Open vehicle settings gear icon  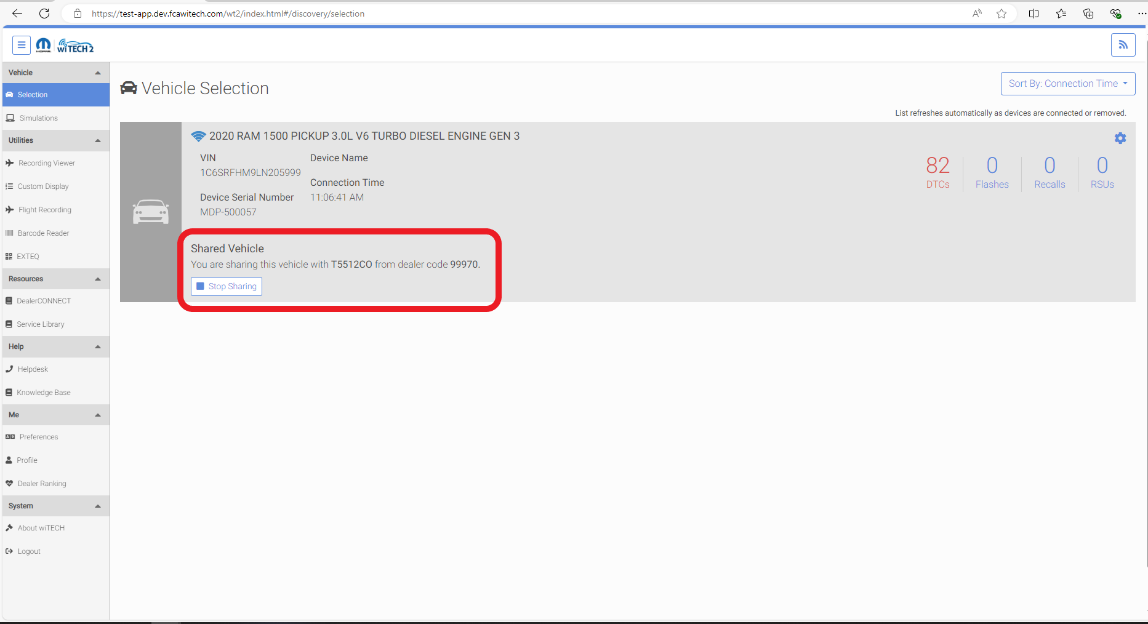tap(1120, 138)
